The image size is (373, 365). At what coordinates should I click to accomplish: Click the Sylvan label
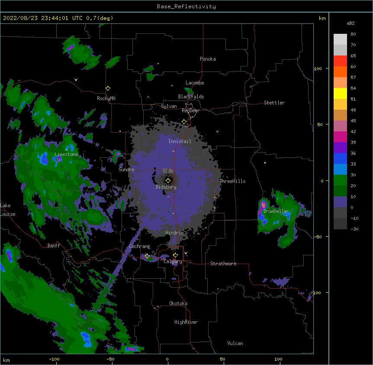[x=169, y=106]
